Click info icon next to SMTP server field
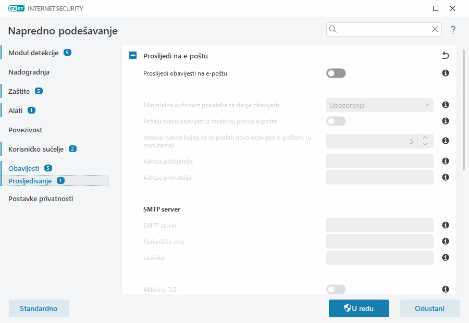 tap(446, 226)
